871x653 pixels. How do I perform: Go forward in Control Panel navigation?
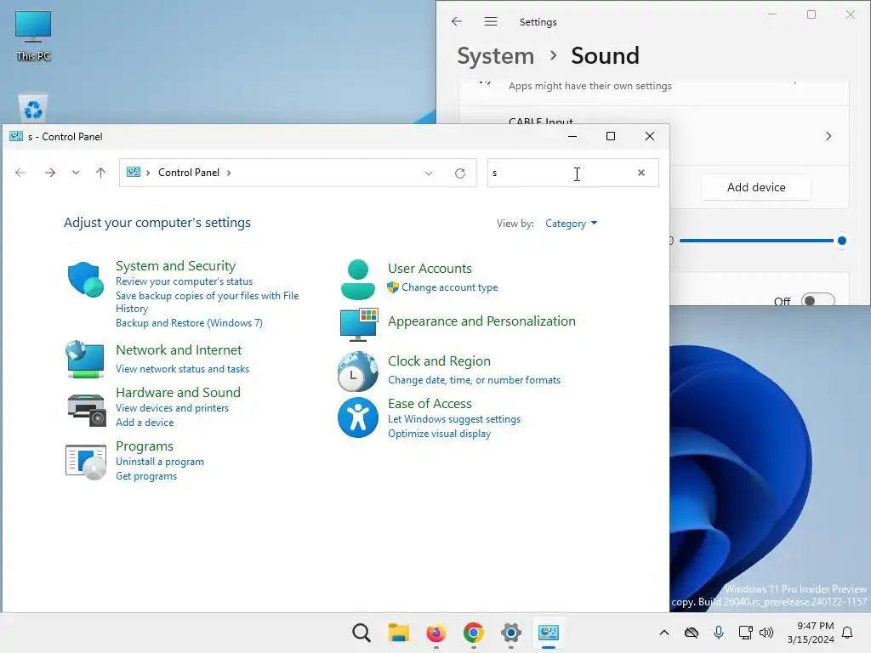[x=50, y=173]
